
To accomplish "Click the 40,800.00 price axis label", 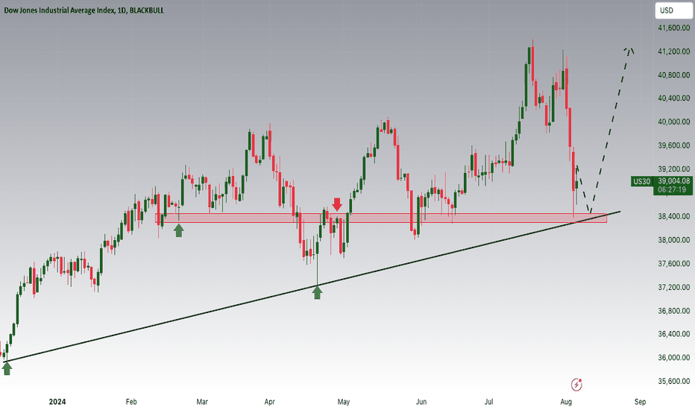I will [673, 75].
